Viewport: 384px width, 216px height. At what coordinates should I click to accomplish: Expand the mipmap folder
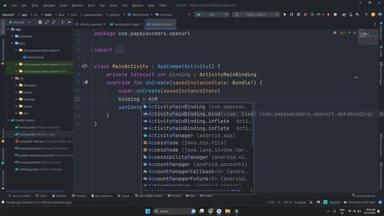pyautogui.click(x=16, y=99)
